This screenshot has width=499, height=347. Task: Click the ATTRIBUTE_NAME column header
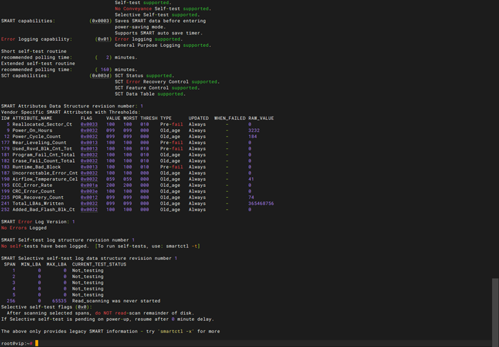pyautogui.click(x=32, y=118)
